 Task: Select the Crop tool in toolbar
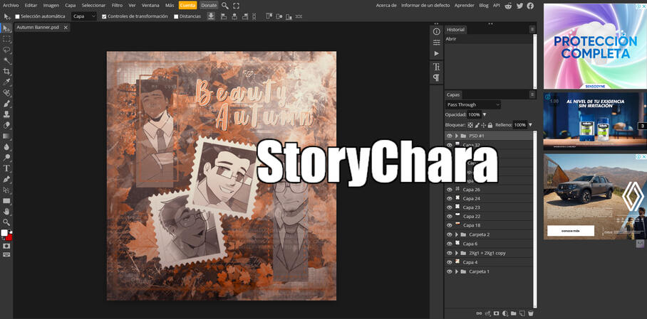pos(6,72)
